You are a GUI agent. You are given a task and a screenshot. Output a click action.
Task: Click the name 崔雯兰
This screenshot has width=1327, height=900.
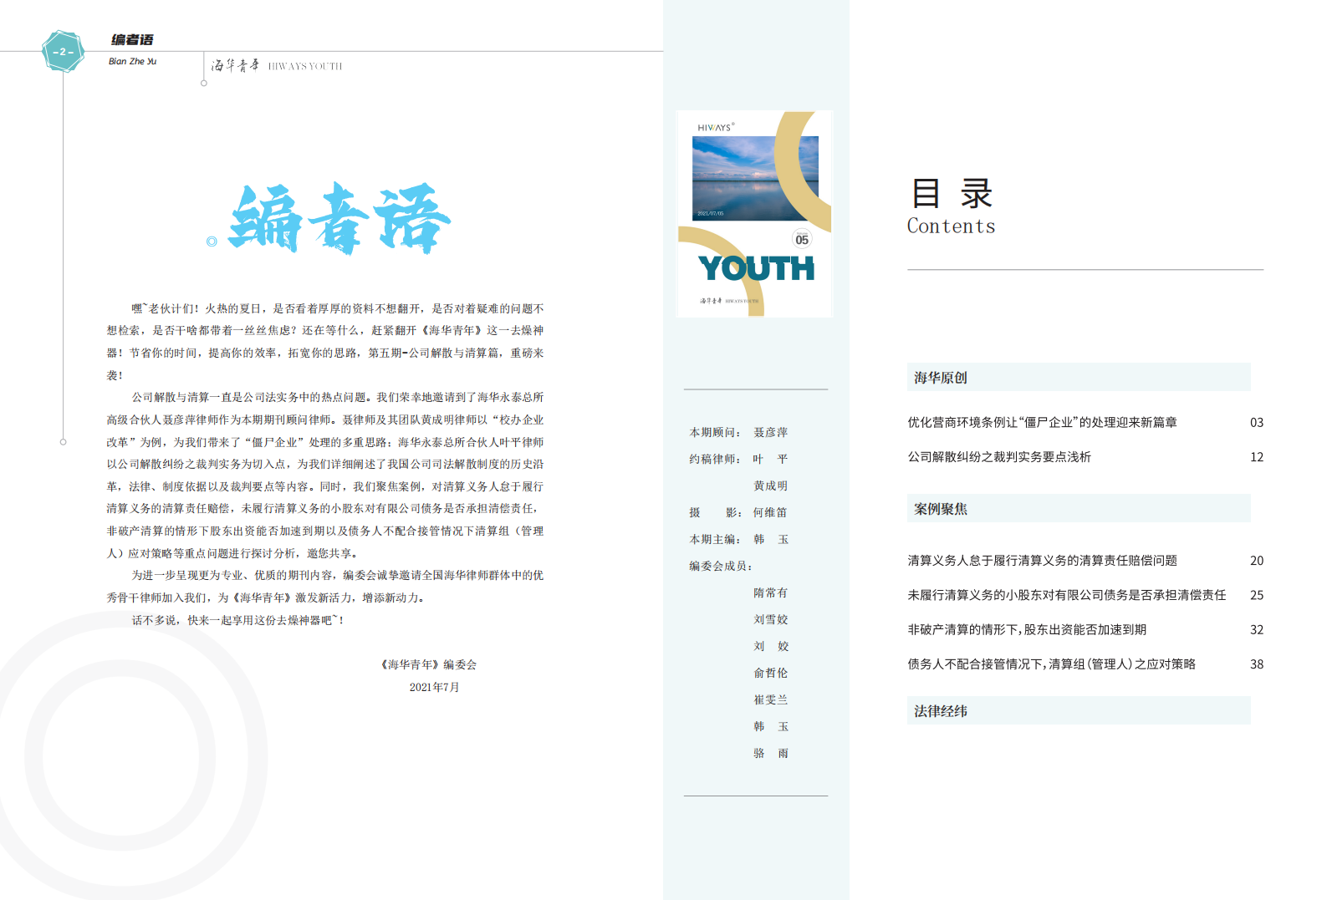coord(771,699)
